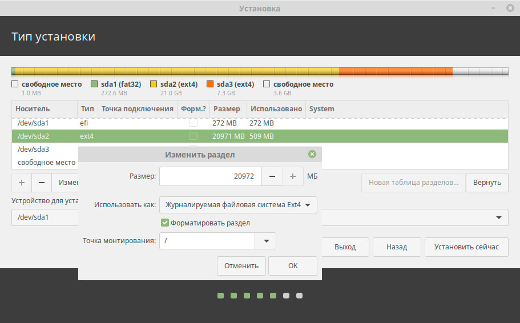Click the Размер size input field
The width and height of the screenshot is (520, 323).
(x=211, y=176)
